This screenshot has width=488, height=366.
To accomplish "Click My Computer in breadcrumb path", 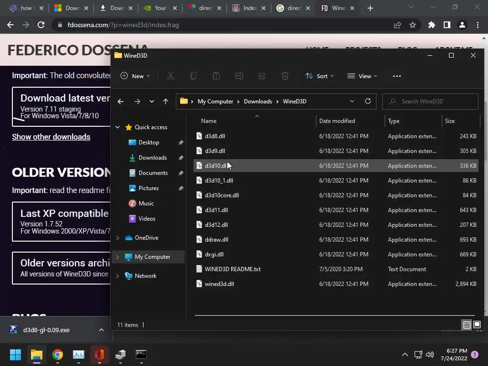I will (x=215, y=102).
